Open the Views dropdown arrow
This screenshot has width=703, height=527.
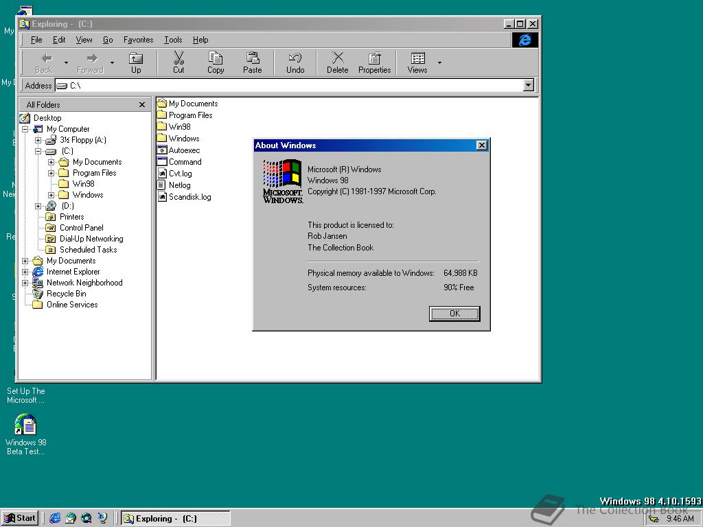(x=439, y=63)
